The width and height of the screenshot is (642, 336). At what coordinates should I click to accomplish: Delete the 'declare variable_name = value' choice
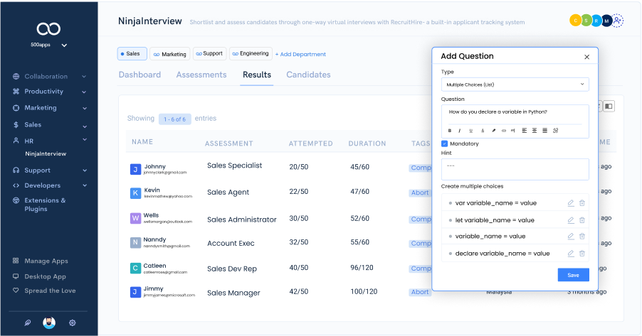(582, 254)
